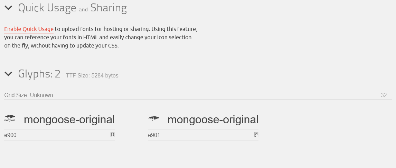
Task: Click the small 'and' word in heading
Action: (83, 10)
